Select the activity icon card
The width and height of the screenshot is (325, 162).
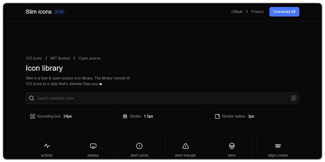point(47,146)
